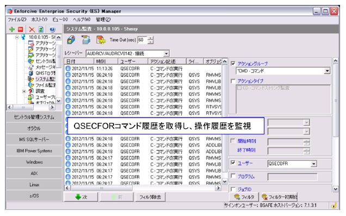Open the レシーバー AUDRCV dropdown
The image size is (346, 216).
[x=166, y=53]
